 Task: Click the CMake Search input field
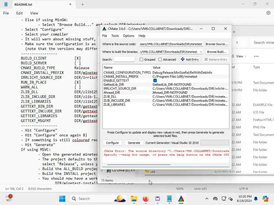click(x=124, y=60)
